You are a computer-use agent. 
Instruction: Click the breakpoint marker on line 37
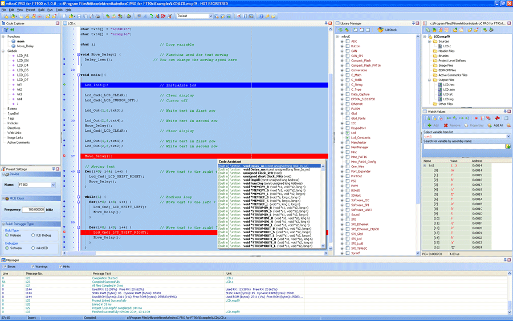pos(64,156)
